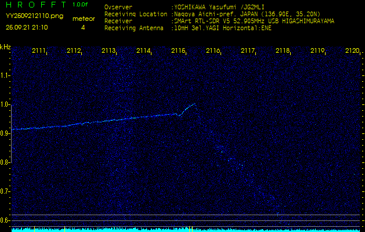Click the 2119 time axis label
The width and height of the screenshot is (365, 232).
pyautogui.click(x=317, y=50)
